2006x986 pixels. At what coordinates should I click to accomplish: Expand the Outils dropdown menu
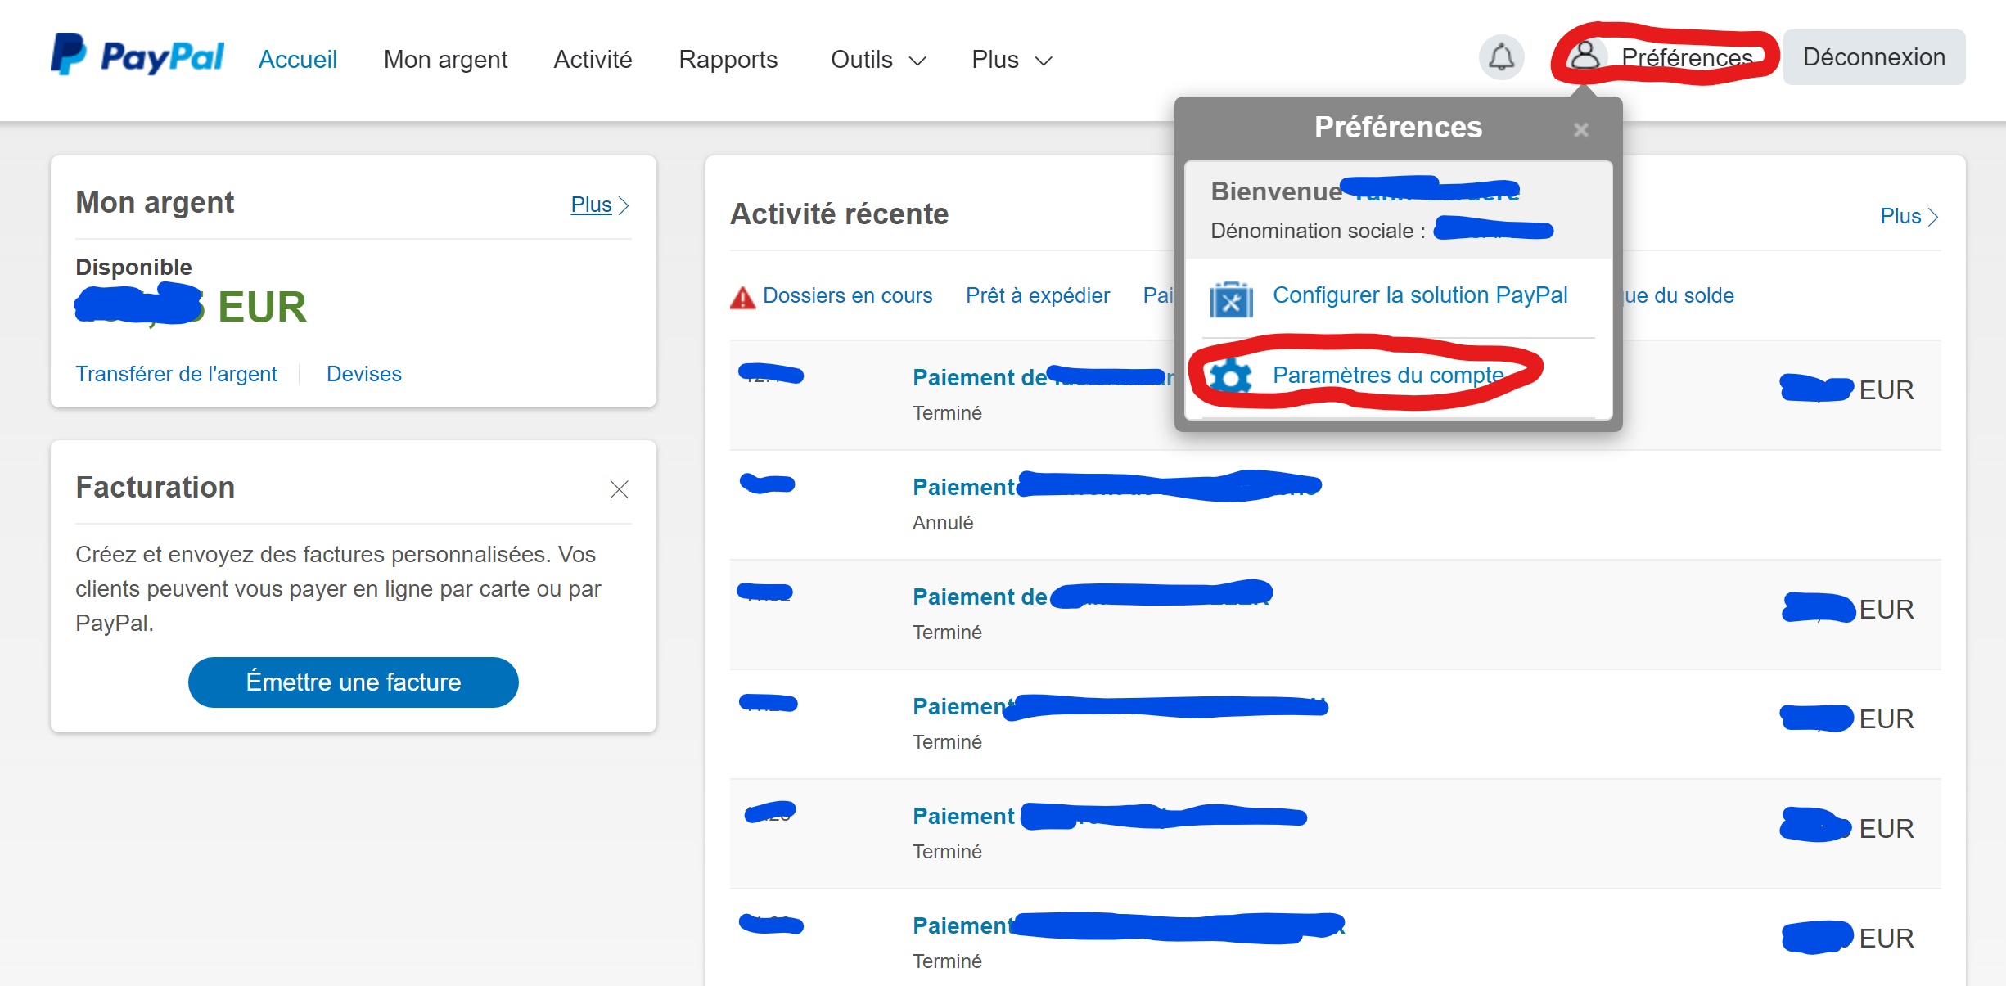pyautogui.click(x=877, y=60)
